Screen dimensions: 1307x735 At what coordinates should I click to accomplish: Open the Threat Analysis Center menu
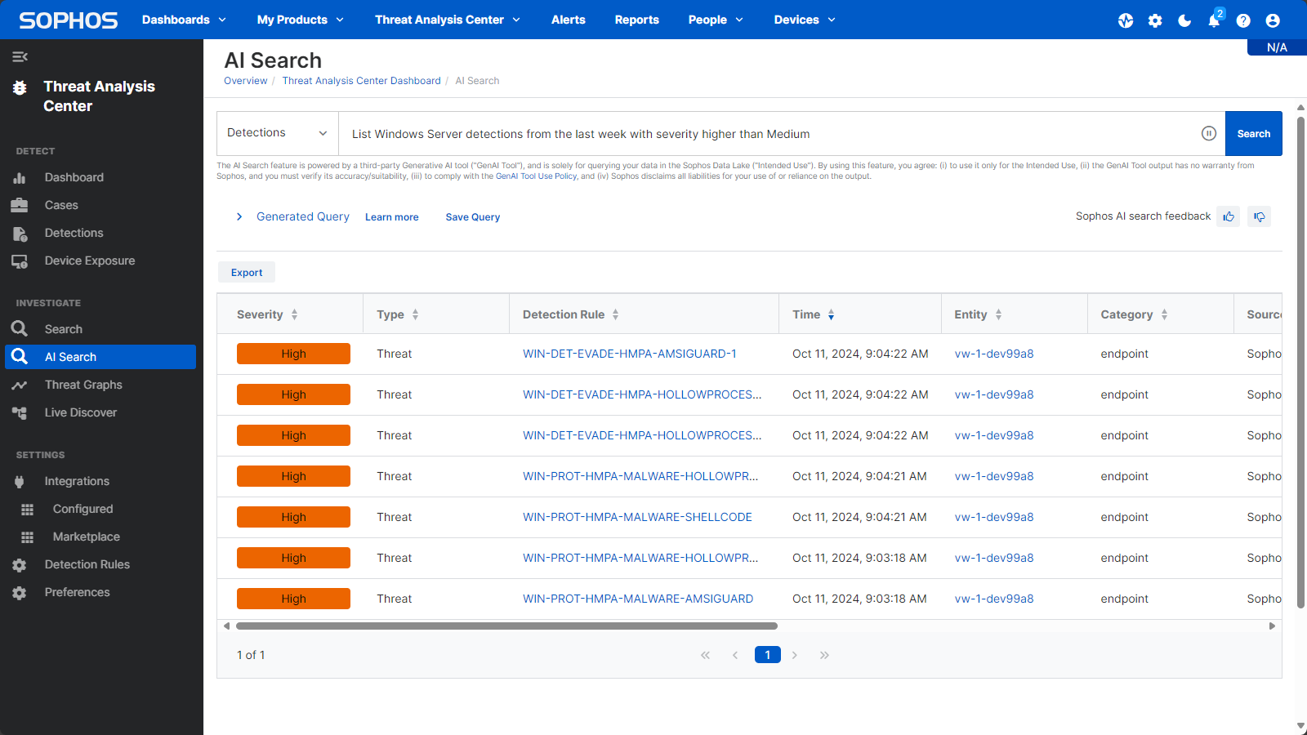(447, 20)
